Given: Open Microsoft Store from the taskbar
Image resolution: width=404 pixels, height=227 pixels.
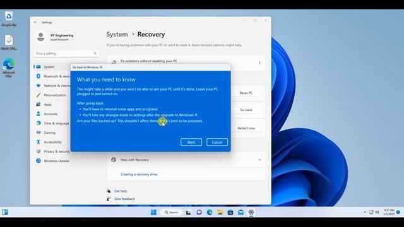Looking at the screenshot, I should (x=230, y=212).
